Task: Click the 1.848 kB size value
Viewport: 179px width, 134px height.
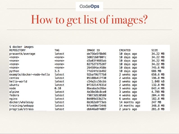Action: click(158, 81)
